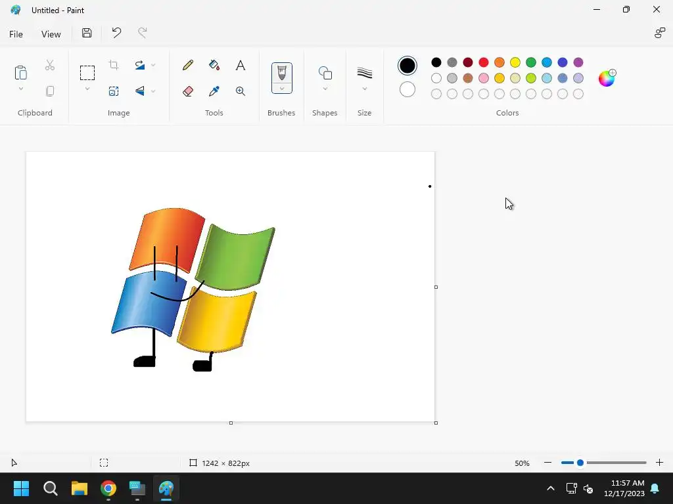Click the greyed Redo arrow
The width and height of the screenshot is (673, 504).
point(142,33)
